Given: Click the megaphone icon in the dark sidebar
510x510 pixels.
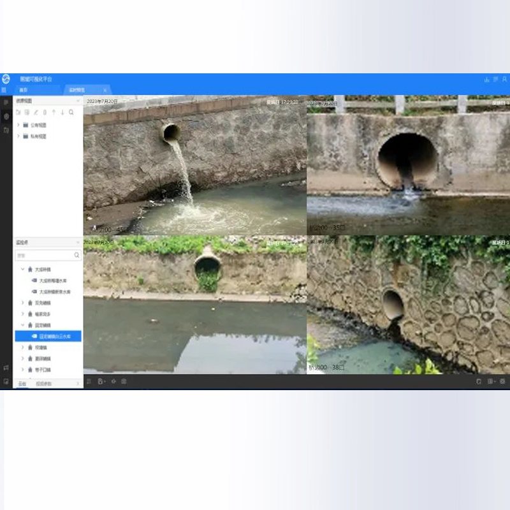Looking at the screenshot, I should point(6,368).
